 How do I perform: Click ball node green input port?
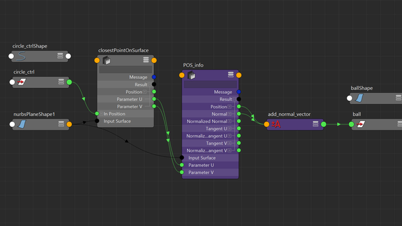click(x=351, y=124)
